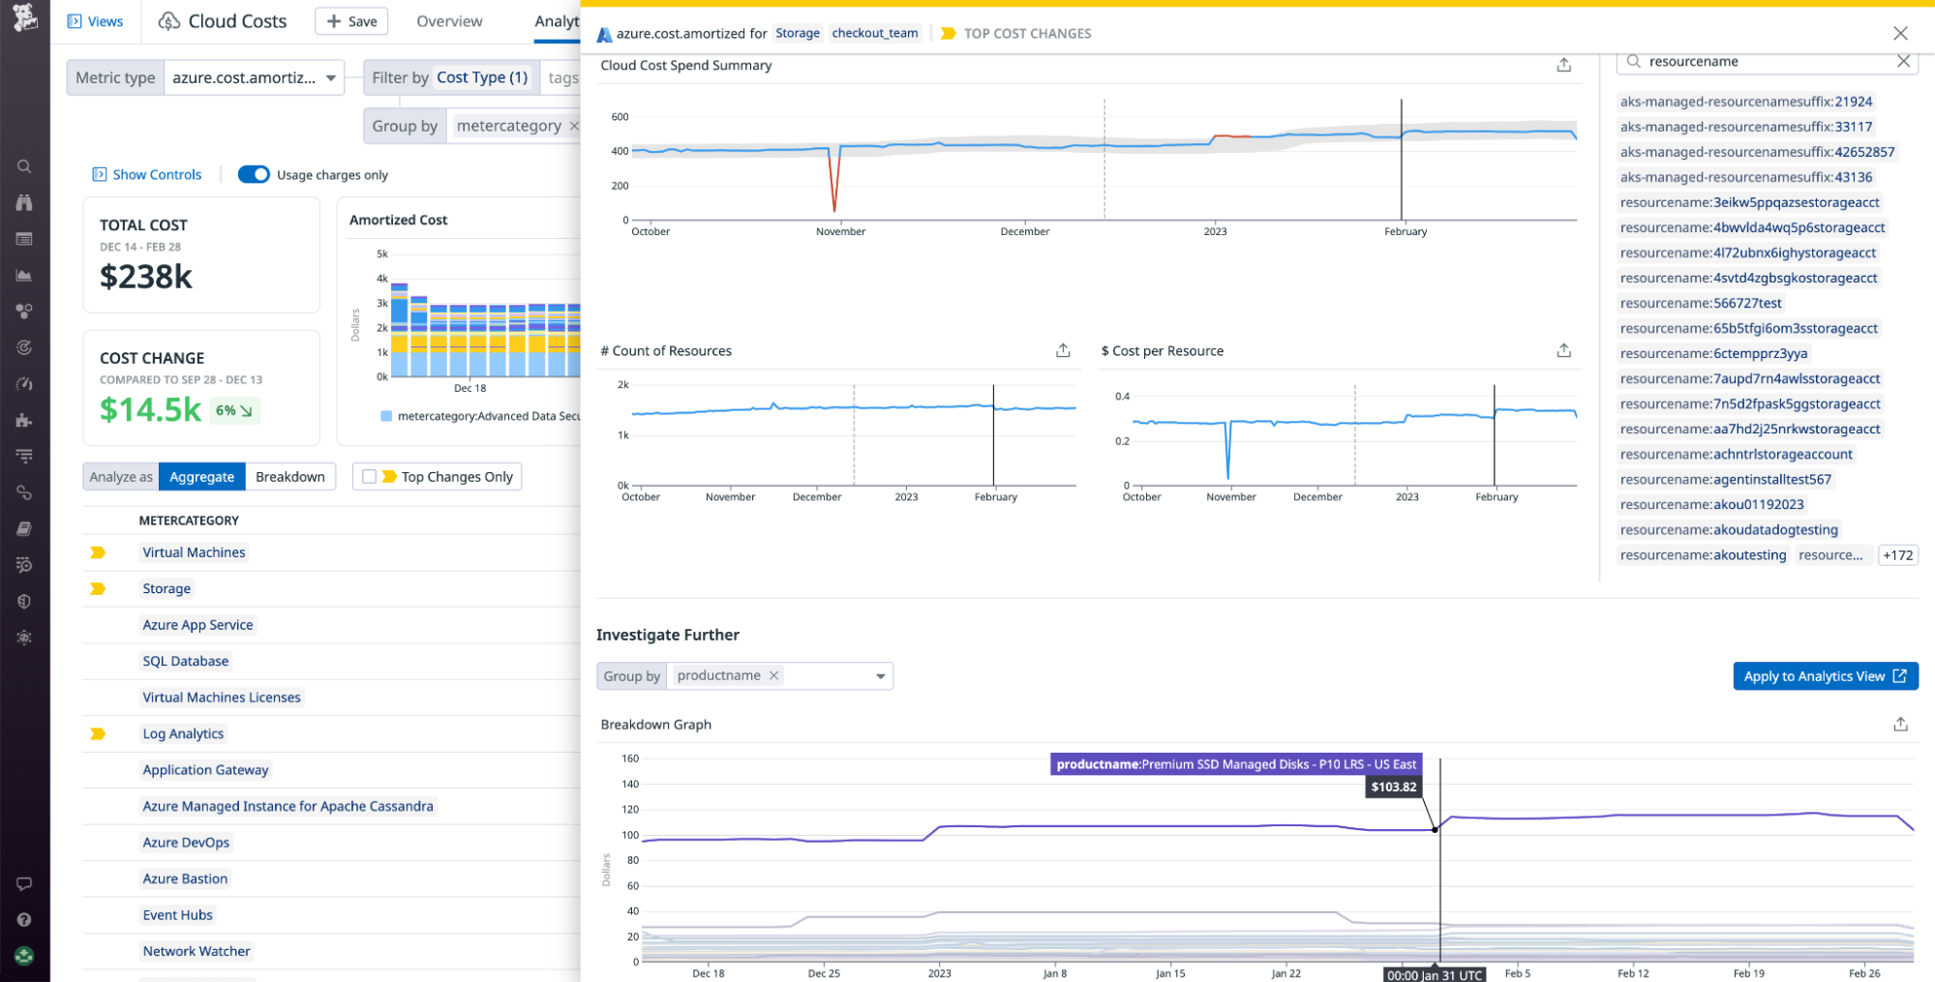Open the Dashboards graph icon in sidebar
1935x982 pixels.
point(24,275)
